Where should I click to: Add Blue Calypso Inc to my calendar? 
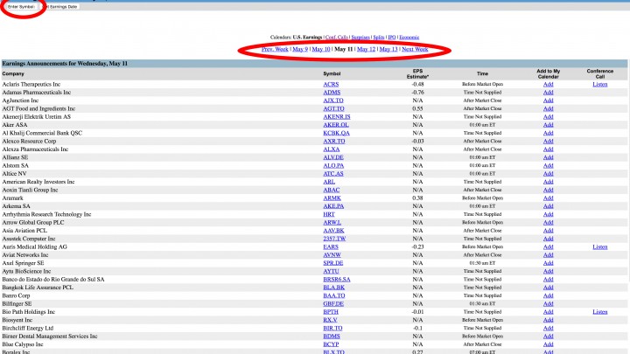[548, 344]
